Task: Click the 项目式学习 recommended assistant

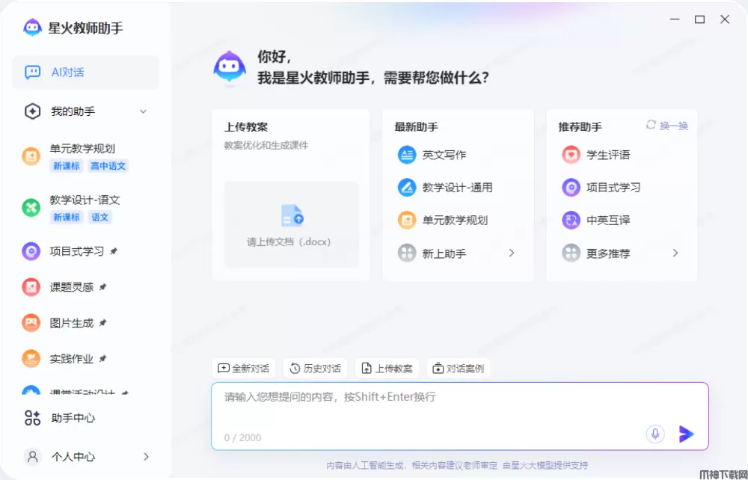Action: click(x=613, y=188)
